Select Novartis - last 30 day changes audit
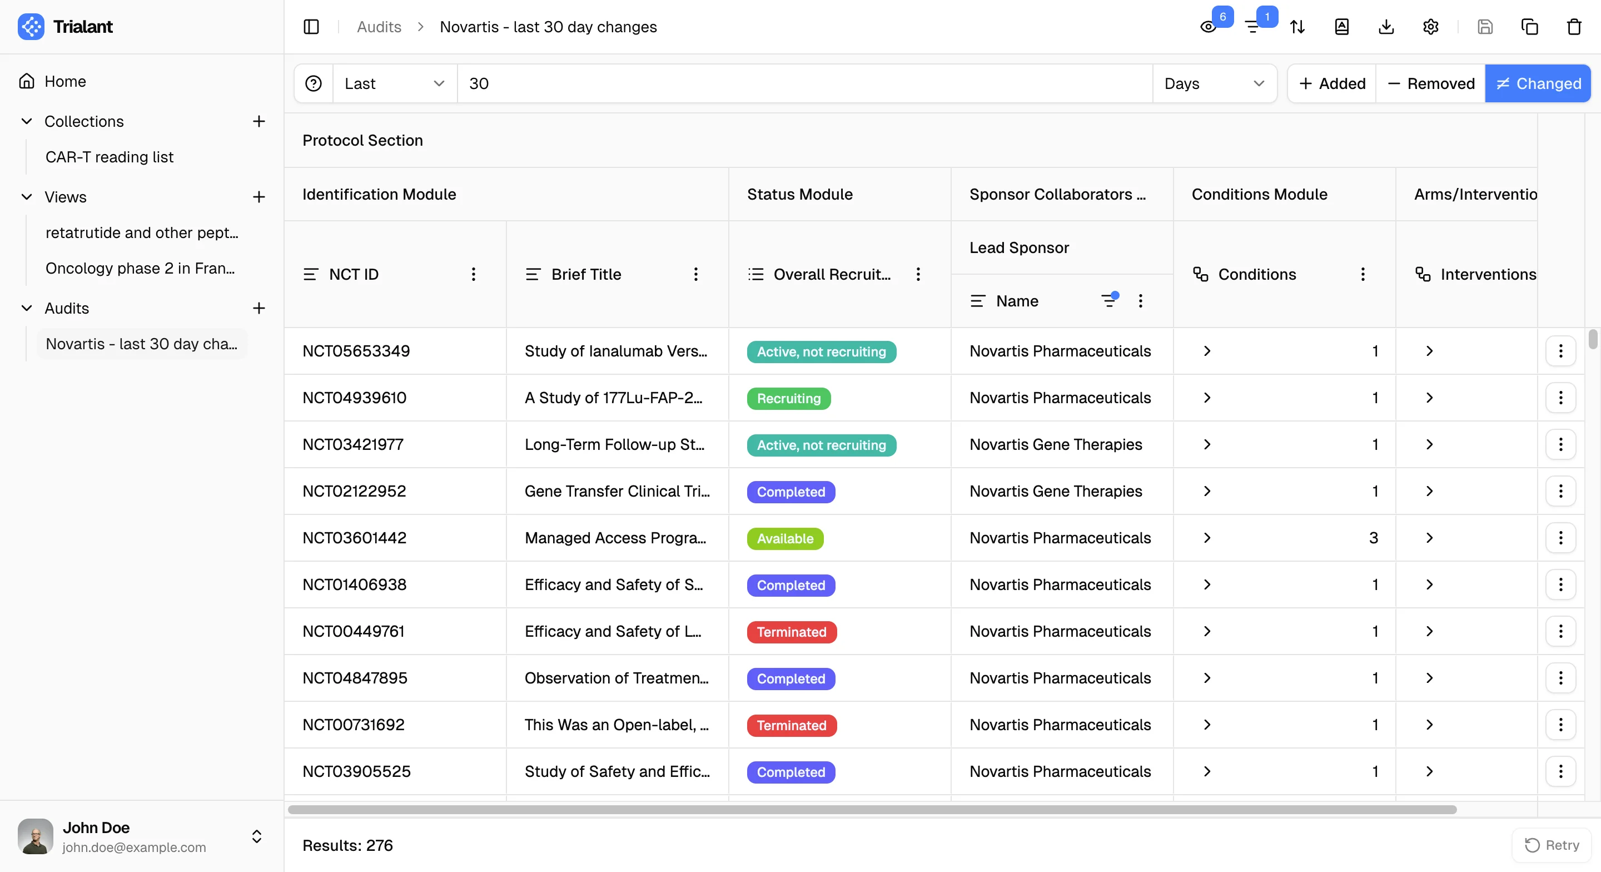This screenshot has height=872, width=1601. (x=142, y=344)
